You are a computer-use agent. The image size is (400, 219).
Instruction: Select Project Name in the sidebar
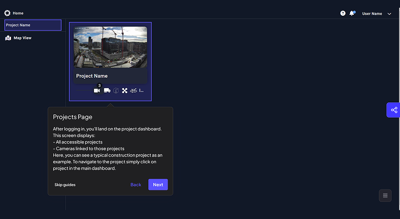pyautogui.click(x=33, y=25)
